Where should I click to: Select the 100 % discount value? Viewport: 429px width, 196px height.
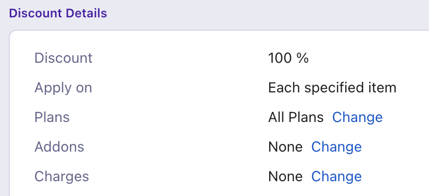[289, 58]
